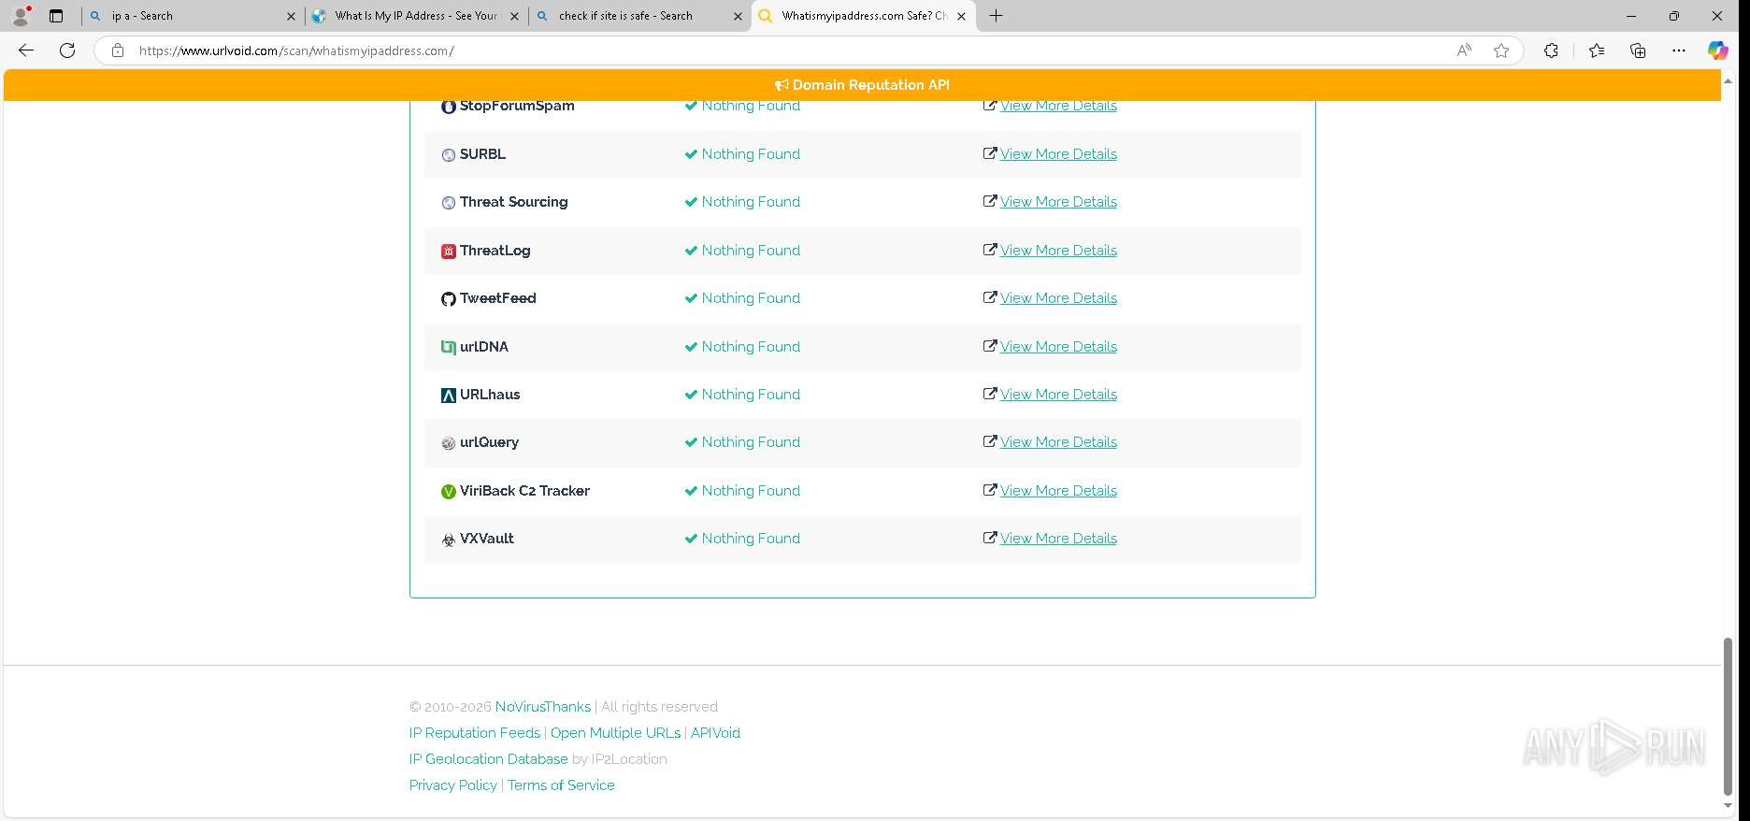The image size is (1750, 821).
Task: Open View More Details for urlQuery
Action: [1058, 442]
